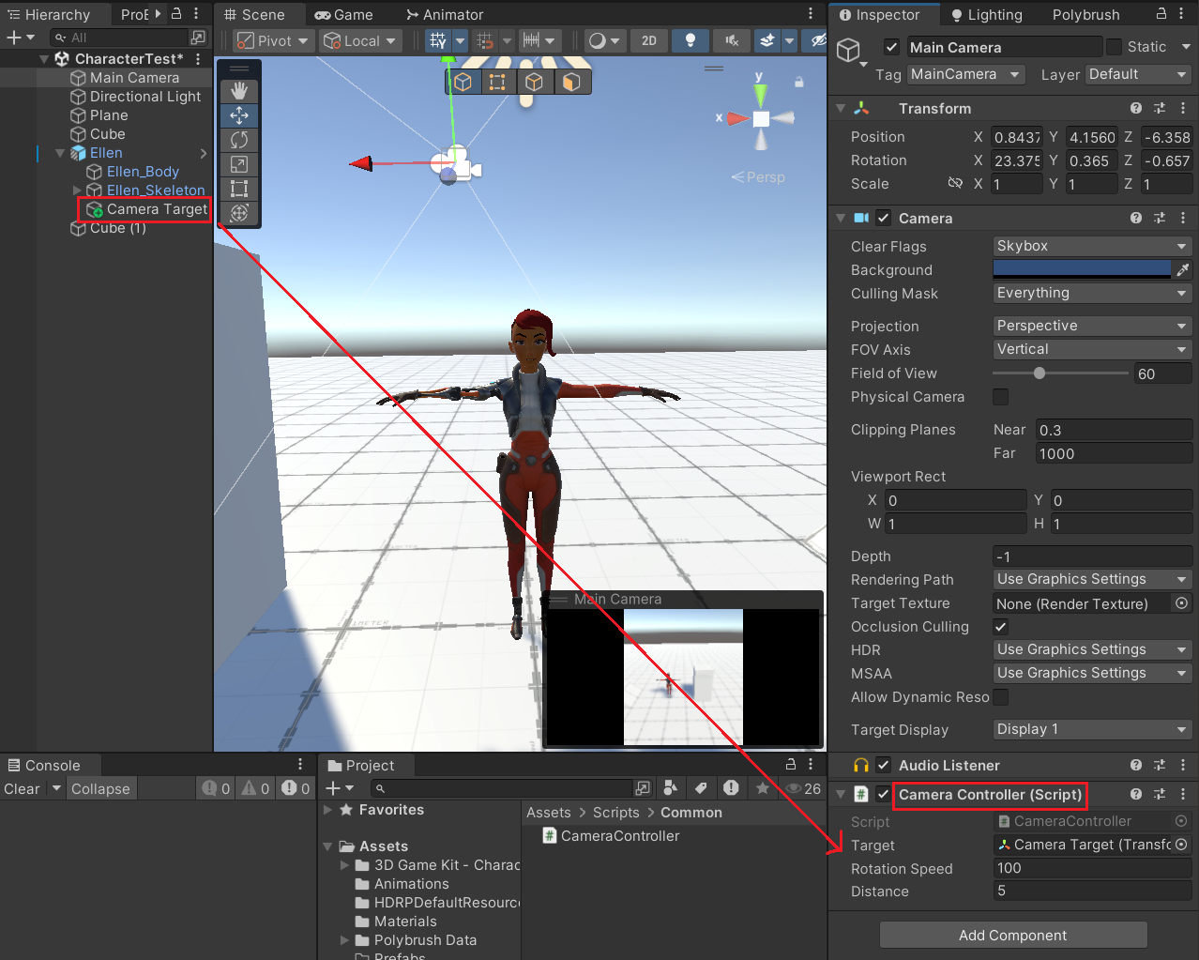Switch to the Polybrush tab
1199x960 pixels.
[1085, 15]
